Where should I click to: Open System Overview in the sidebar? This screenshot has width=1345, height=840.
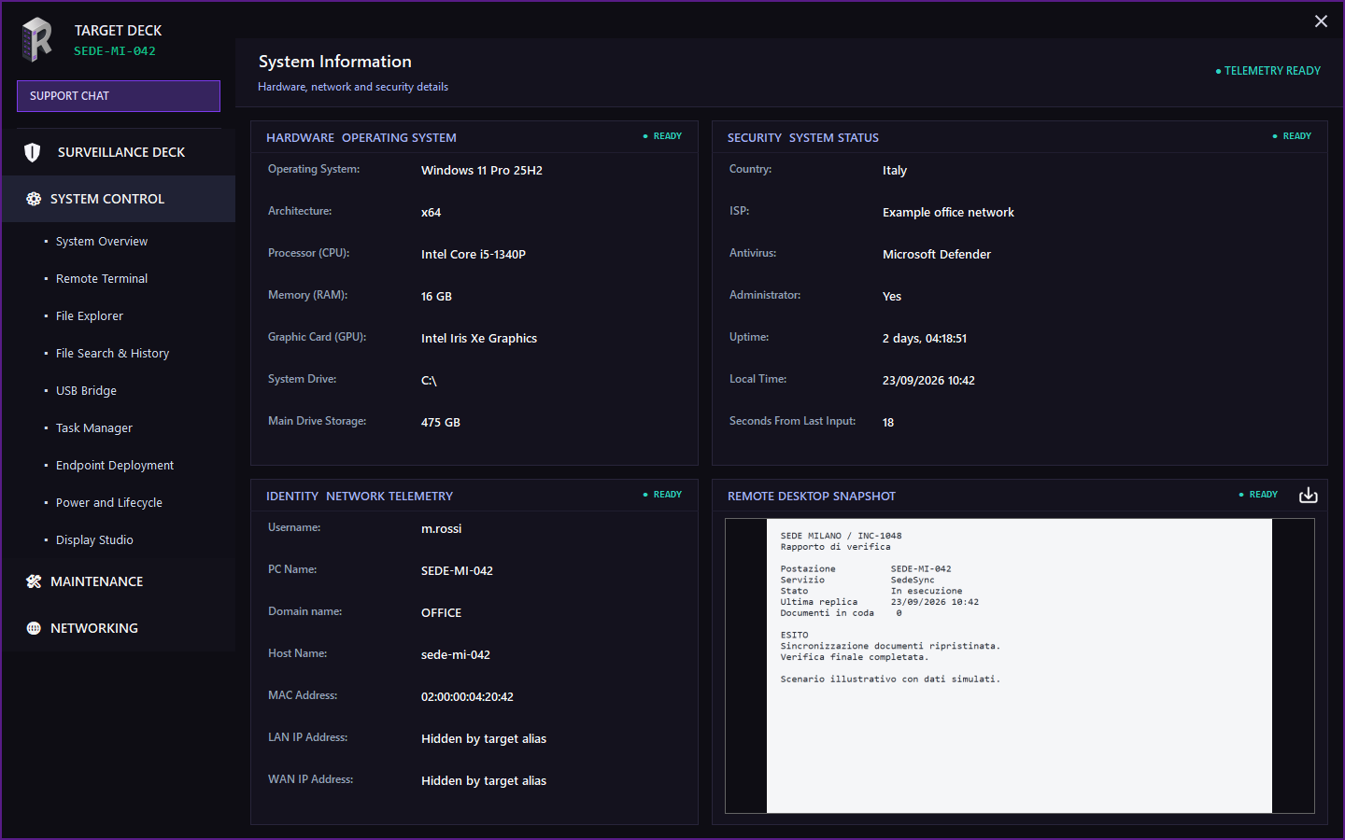click(x=102, y=241)
